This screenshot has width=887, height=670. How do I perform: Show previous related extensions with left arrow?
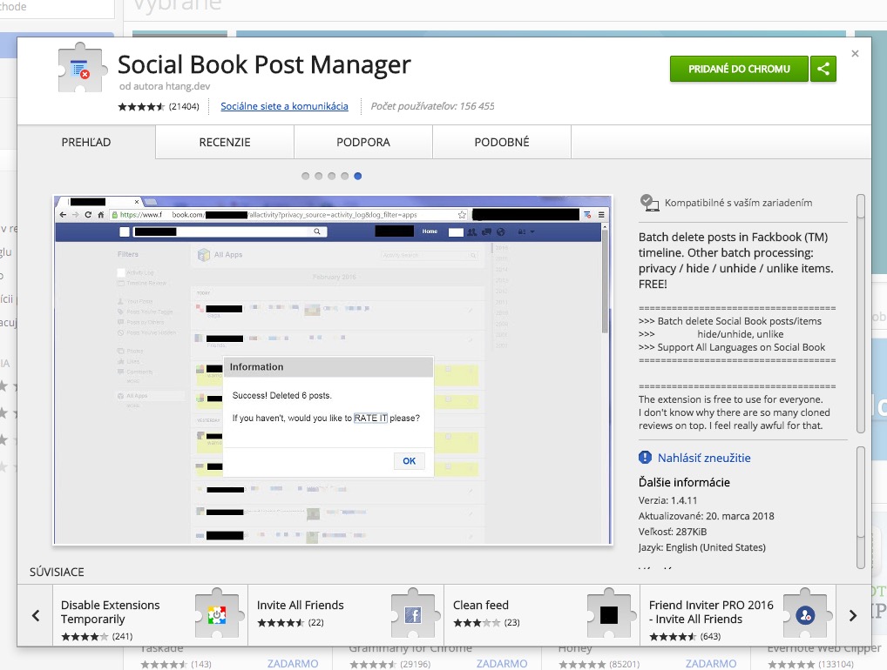(x=36, y=615)
